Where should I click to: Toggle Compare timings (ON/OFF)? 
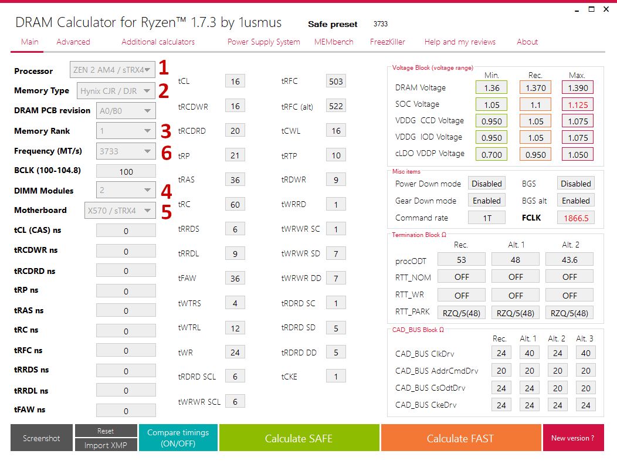point(178,438)
